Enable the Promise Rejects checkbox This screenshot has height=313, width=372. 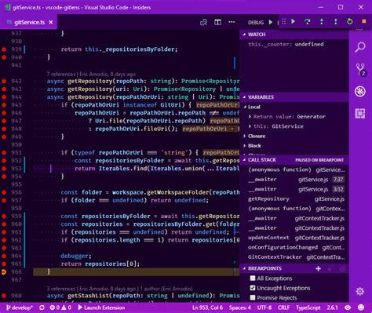(253, 297)
